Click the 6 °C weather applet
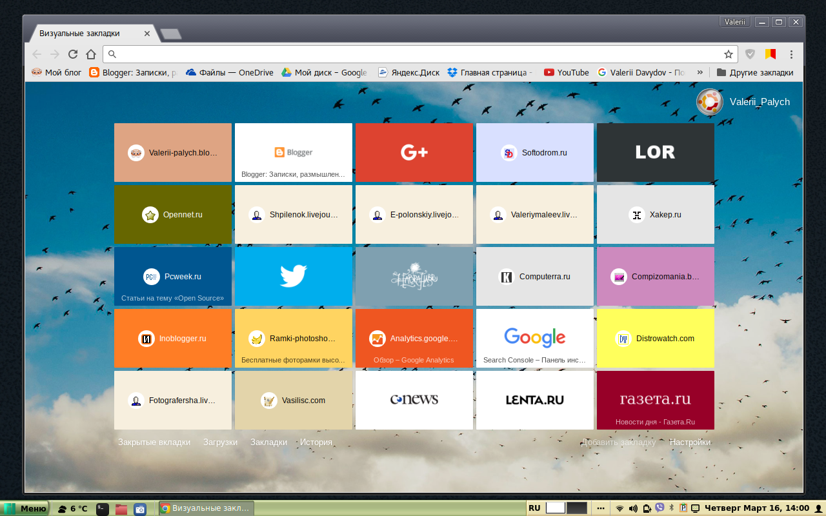 tap(72, 508)
